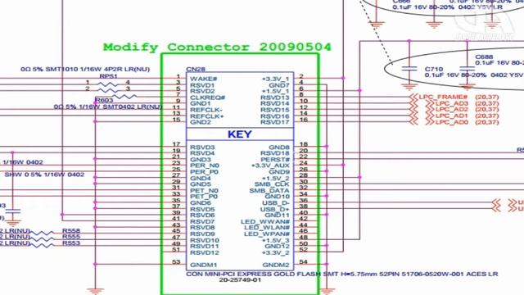524x295 pixels.
Task: Select the PERST# pin label
Action: (x=275, y=160)
